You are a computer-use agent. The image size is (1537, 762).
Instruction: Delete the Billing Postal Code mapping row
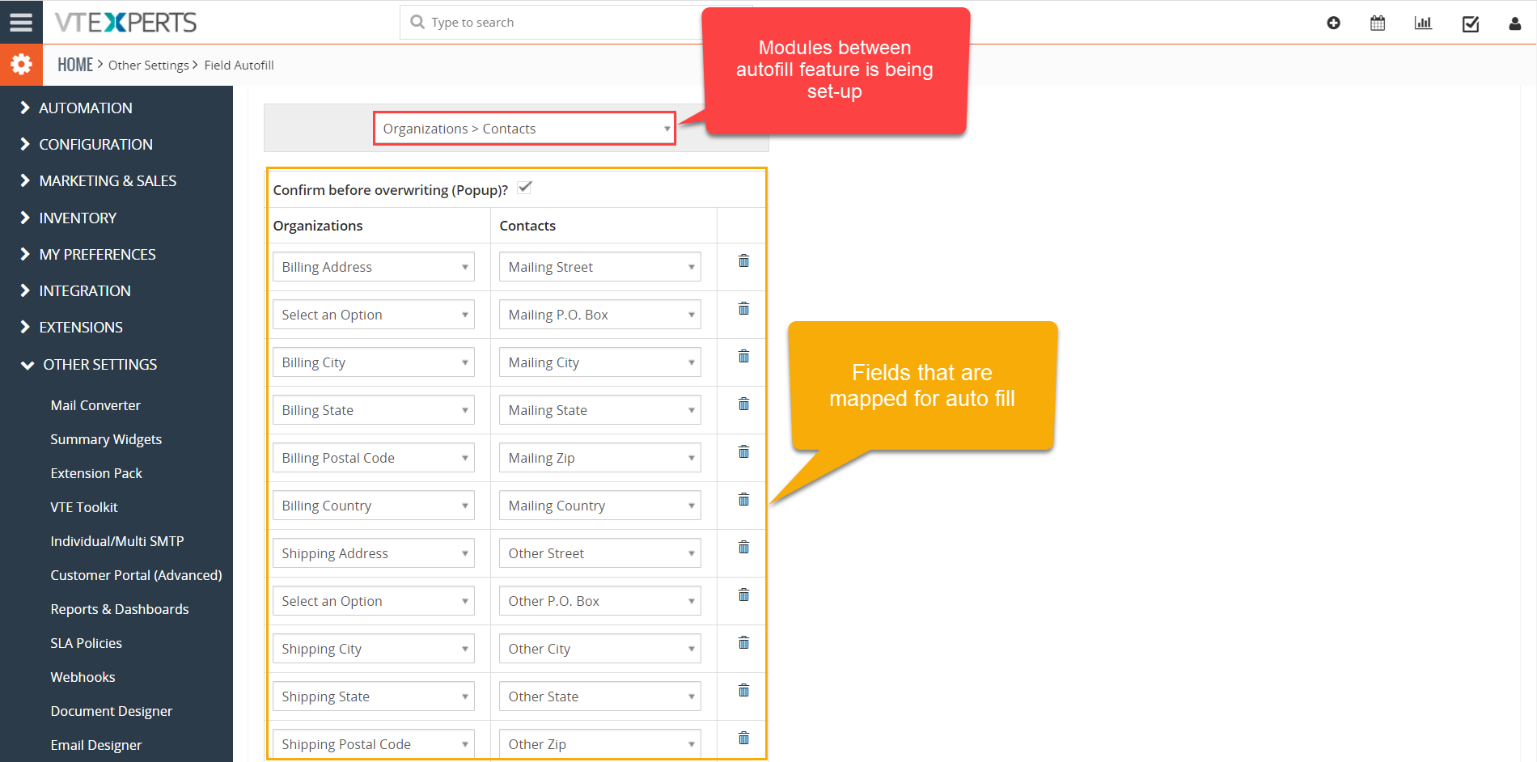pos(743,451)
